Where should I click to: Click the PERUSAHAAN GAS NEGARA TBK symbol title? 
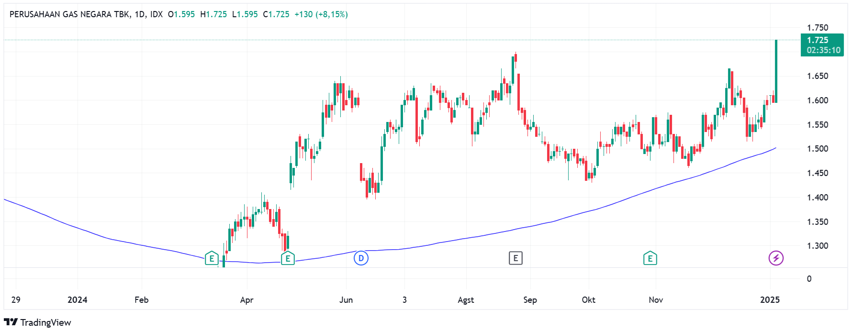pyautogui.click(x=69, y=14)
